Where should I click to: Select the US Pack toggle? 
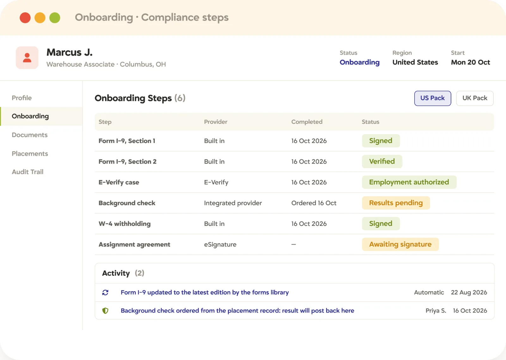(x=433, y=98)
